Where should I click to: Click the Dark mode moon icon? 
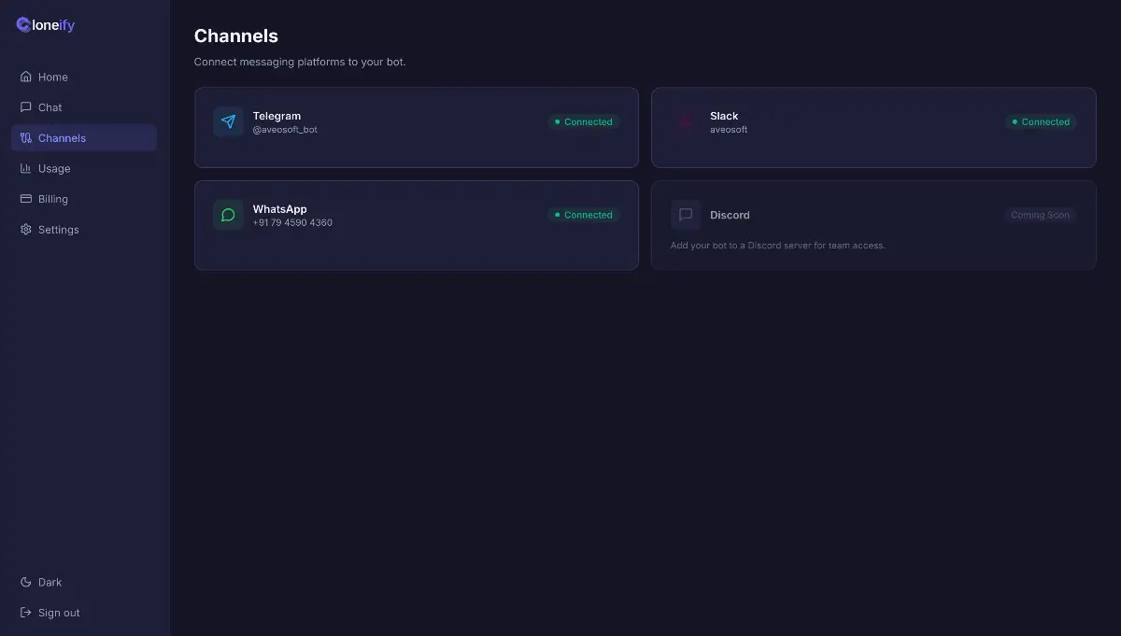(x=26, y=582)
